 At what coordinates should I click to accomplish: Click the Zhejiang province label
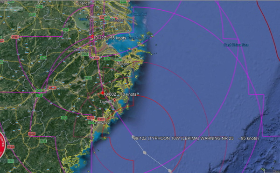point(81,50)
